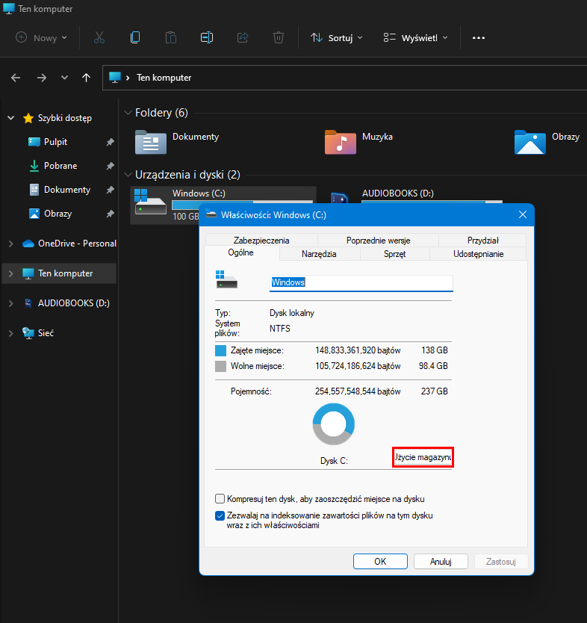Switch to the Poprzednie wersje tab
587x623 pixels.
coord(378,241)
